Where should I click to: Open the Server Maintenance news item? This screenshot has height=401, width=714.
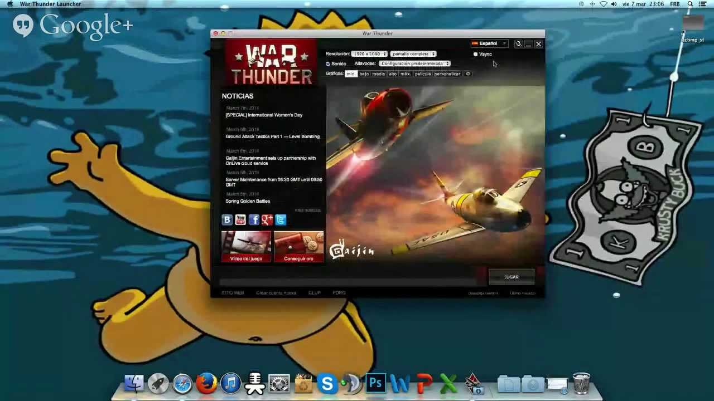[x=274, y=182]
